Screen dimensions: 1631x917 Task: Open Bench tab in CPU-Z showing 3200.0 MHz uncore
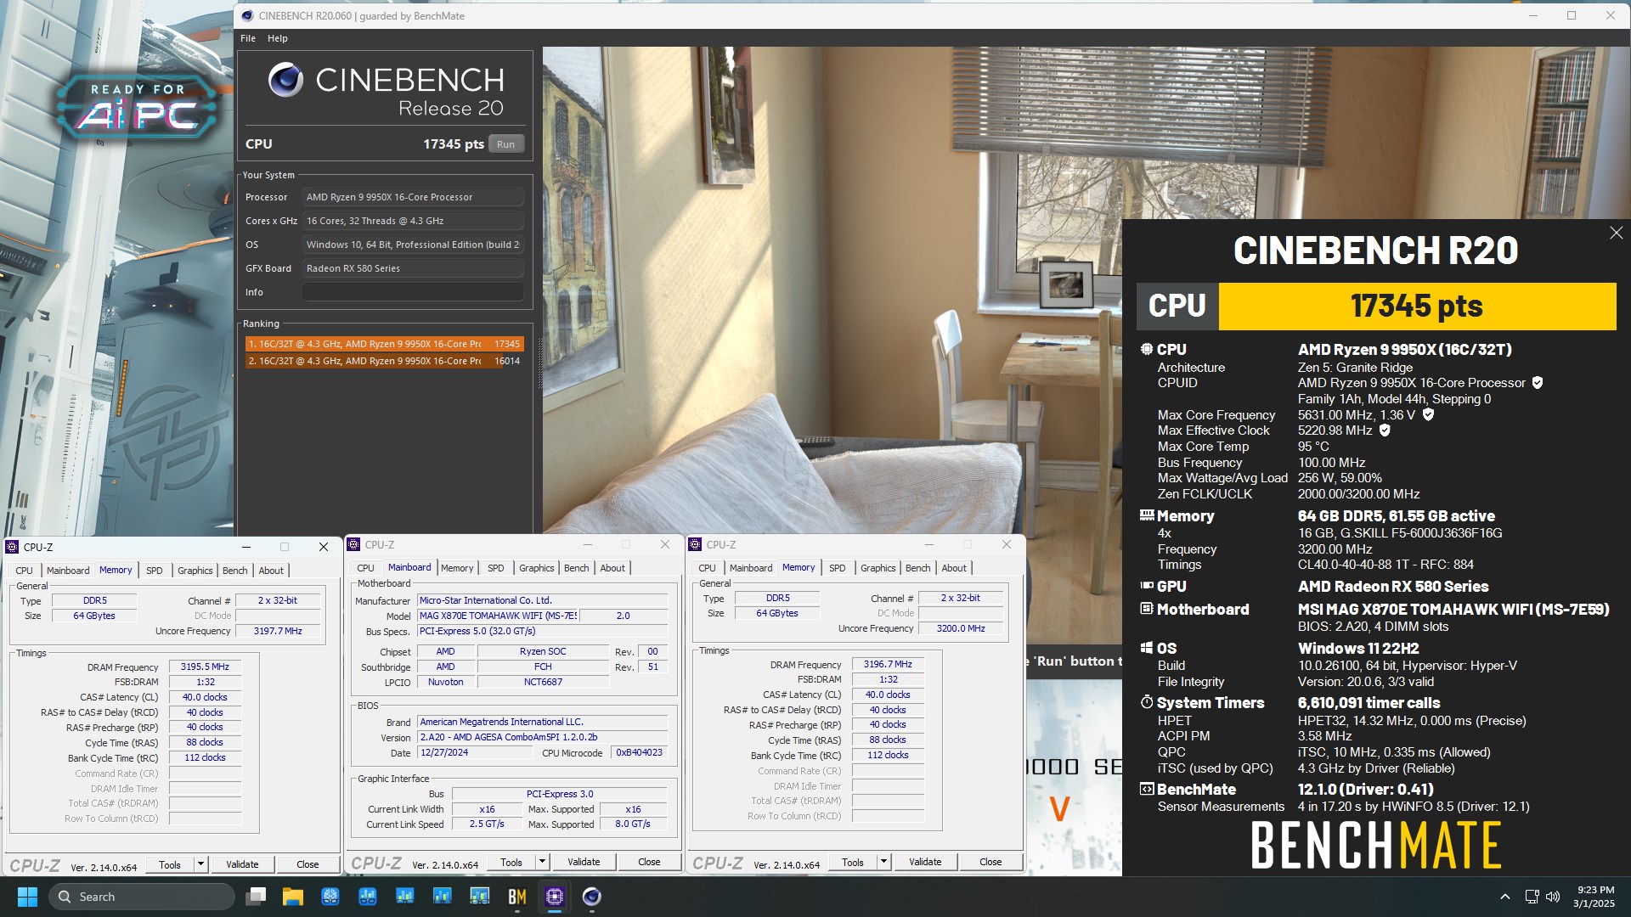(918, 568)
